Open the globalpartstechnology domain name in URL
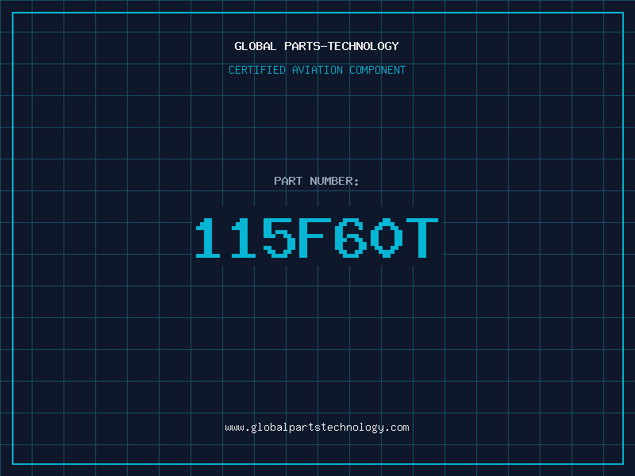Image resolution: width=635 pixels, height=476 pixels. click(x=317, y=427)
